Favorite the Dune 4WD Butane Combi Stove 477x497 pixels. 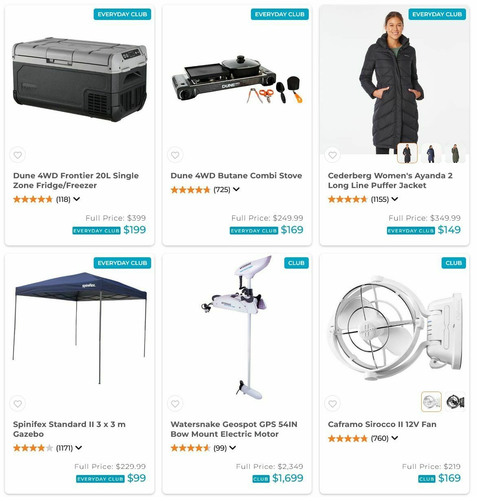click(x=175, y=155)
